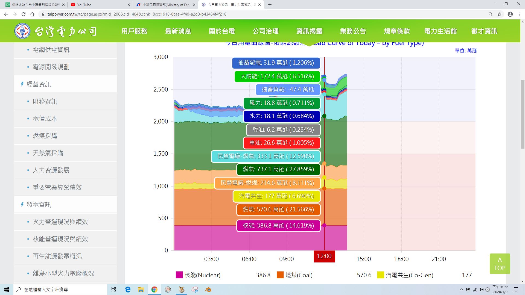Open the 天然氣採購 sidebar link
The height and width of the screenshot is (295, 525).
(x=48, y=153)
